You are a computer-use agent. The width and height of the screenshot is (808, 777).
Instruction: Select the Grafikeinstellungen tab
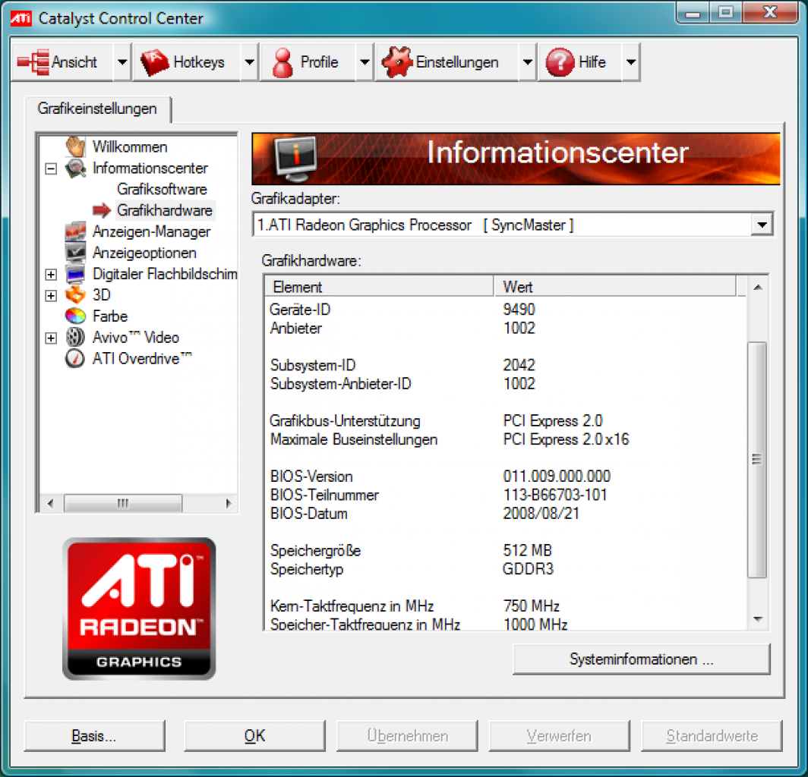point(97,109)
